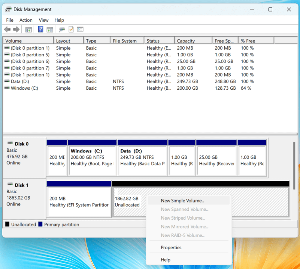Open the View menu
300x269 pixels.
pos(43,20)
